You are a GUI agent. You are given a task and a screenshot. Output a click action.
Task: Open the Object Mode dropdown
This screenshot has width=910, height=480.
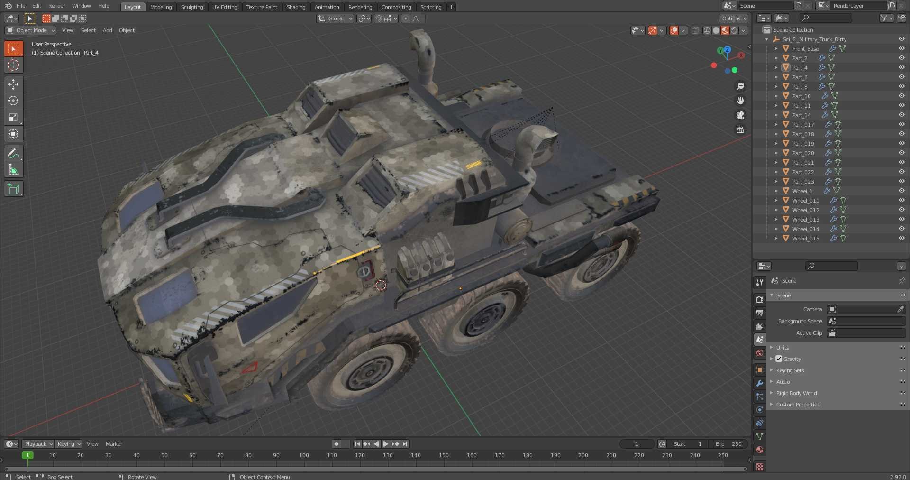point(30,30)
